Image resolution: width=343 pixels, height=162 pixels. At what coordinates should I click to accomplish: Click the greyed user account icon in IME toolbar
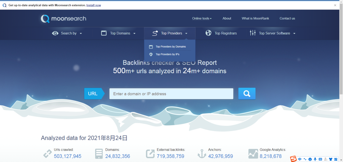point(326,159)
